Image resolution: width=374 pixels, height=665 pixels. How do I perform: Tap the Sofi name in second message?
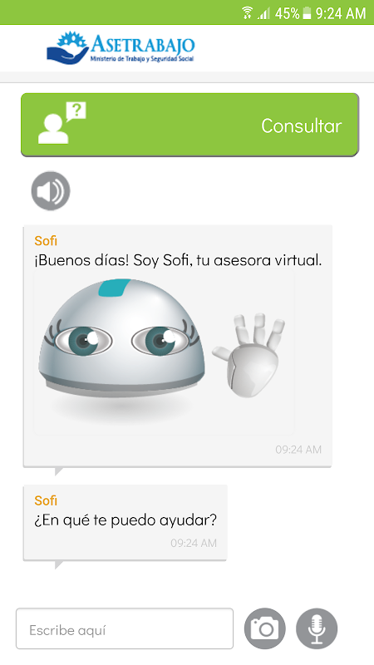(46, 500)
